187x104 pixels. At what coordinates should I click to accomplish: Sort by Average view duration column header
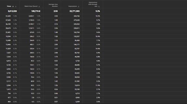pos(53,5)
